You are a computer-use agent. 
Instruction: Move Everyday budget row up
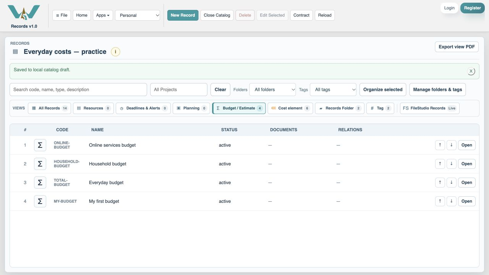pos(440,183)
